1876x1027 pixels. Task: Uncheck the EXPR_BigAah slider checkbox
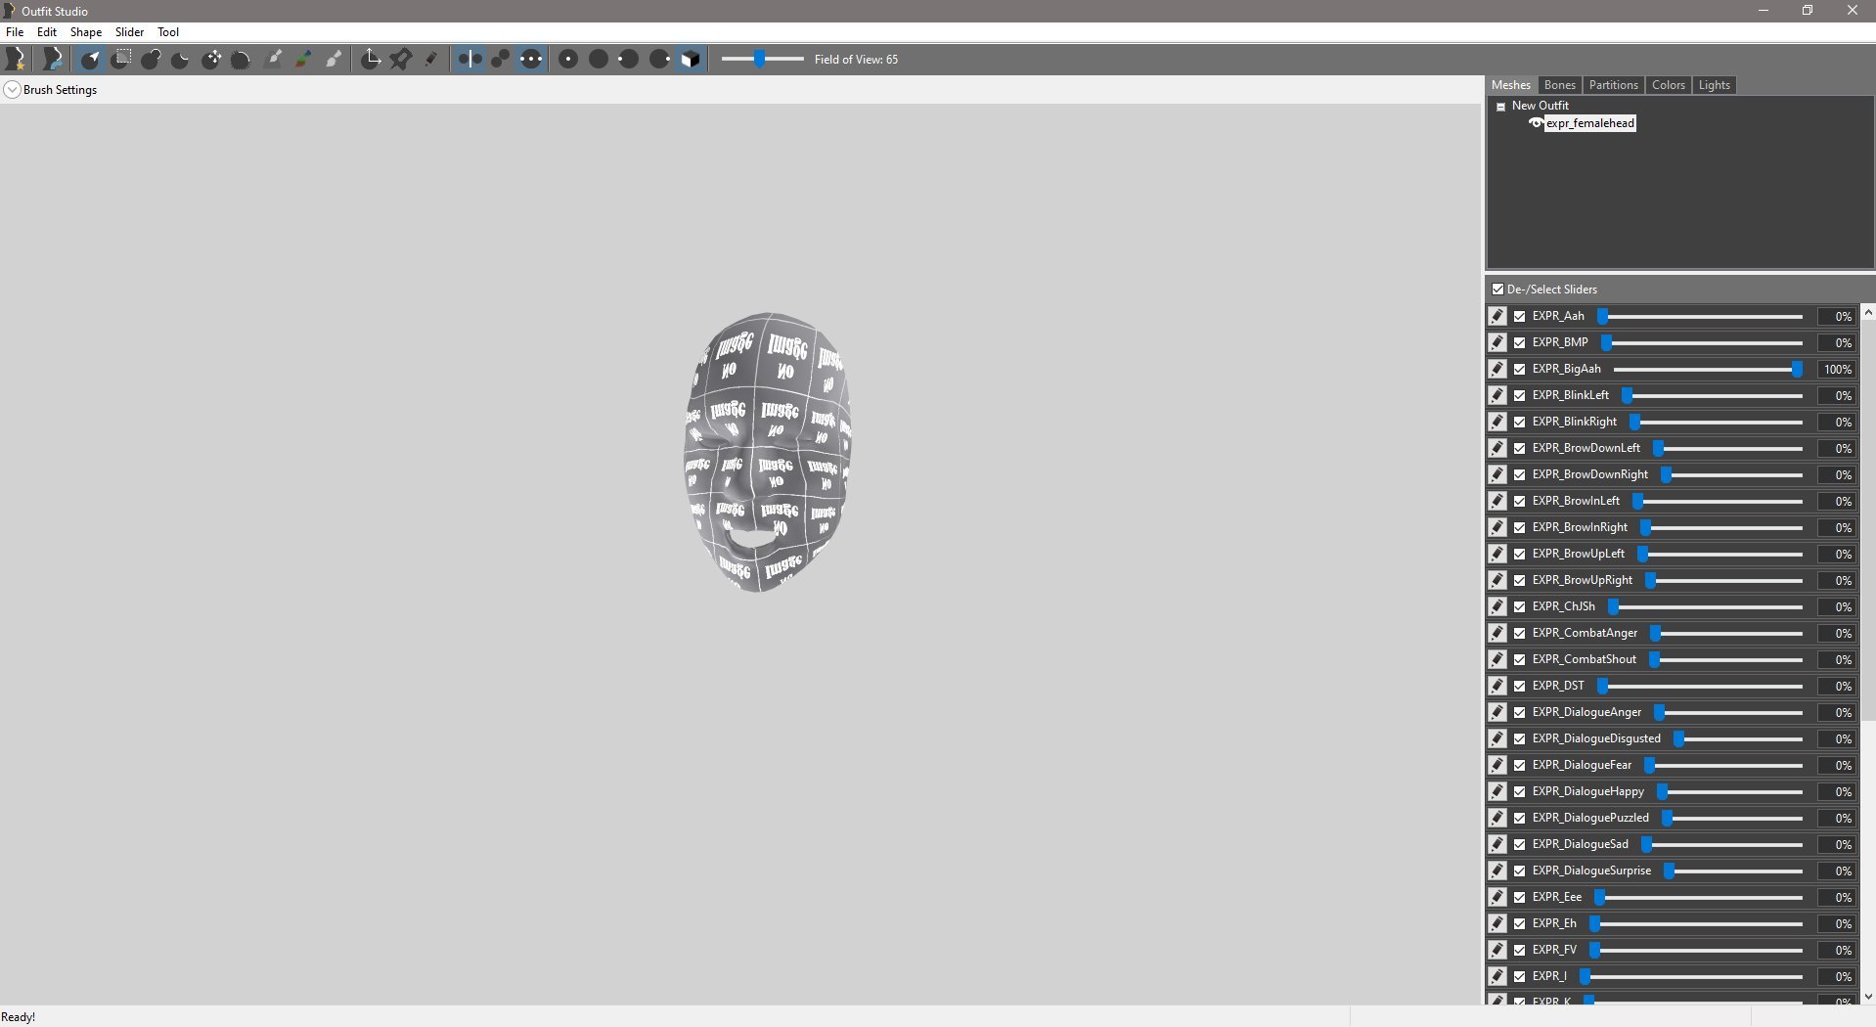[x=1520, y=370]
